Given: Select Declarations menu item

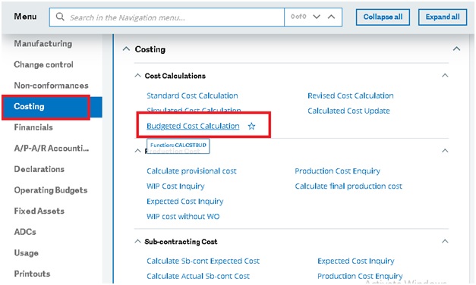Looking at the screenshot, I should 39,169.
